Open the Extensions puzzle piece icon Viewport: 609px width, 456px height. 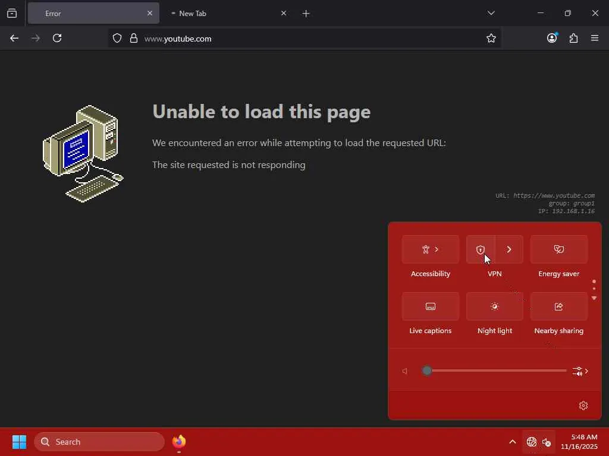pos(574,38)
